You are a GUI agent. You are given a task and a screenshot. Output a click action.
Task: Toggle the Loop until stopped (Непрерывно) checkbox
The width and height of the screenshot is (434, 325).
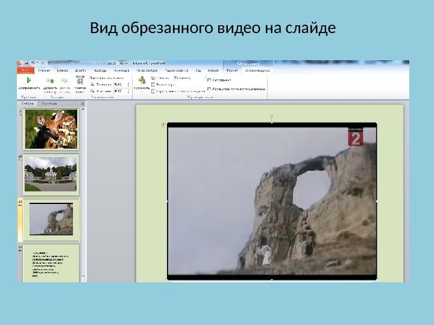tap(209, 79)
